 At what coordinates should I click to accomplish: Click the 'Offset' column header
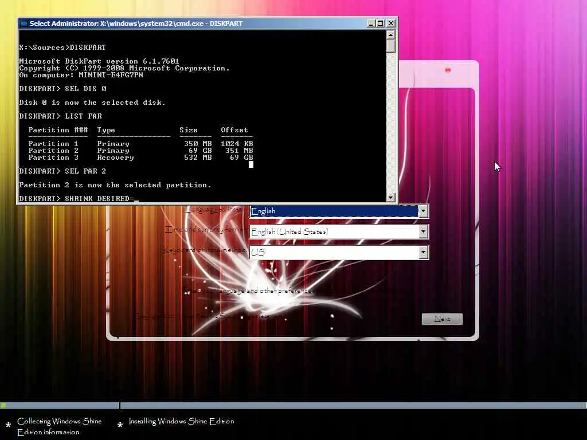pos(234,130)
